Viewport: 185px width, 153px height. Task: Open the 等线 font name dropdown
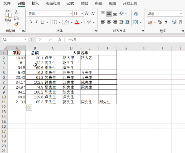71,14
